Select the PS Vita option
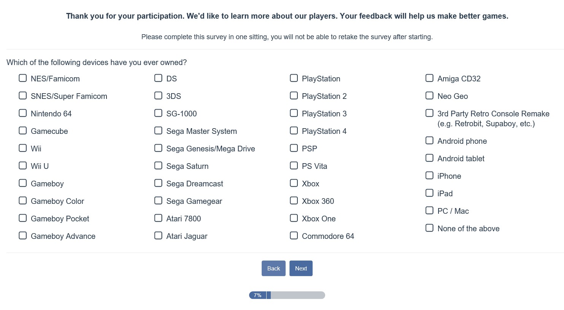The height and width of the screenshot is (310, 564). coord(294,166)
